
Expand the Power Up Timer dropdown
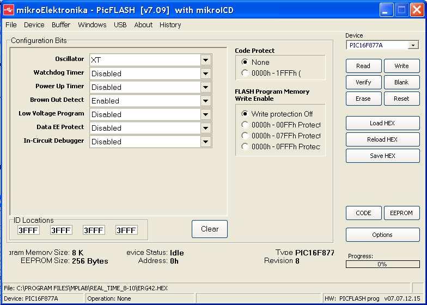(206, 87)
